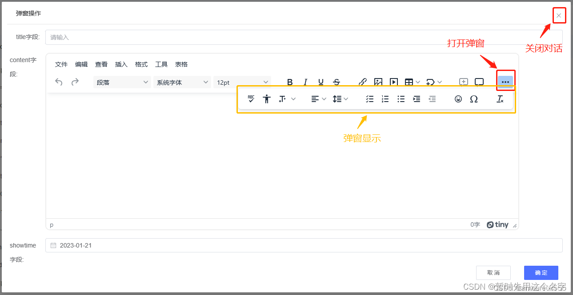Insert an image via toolbar icon

pyautogui.click(x=378, y=82)
